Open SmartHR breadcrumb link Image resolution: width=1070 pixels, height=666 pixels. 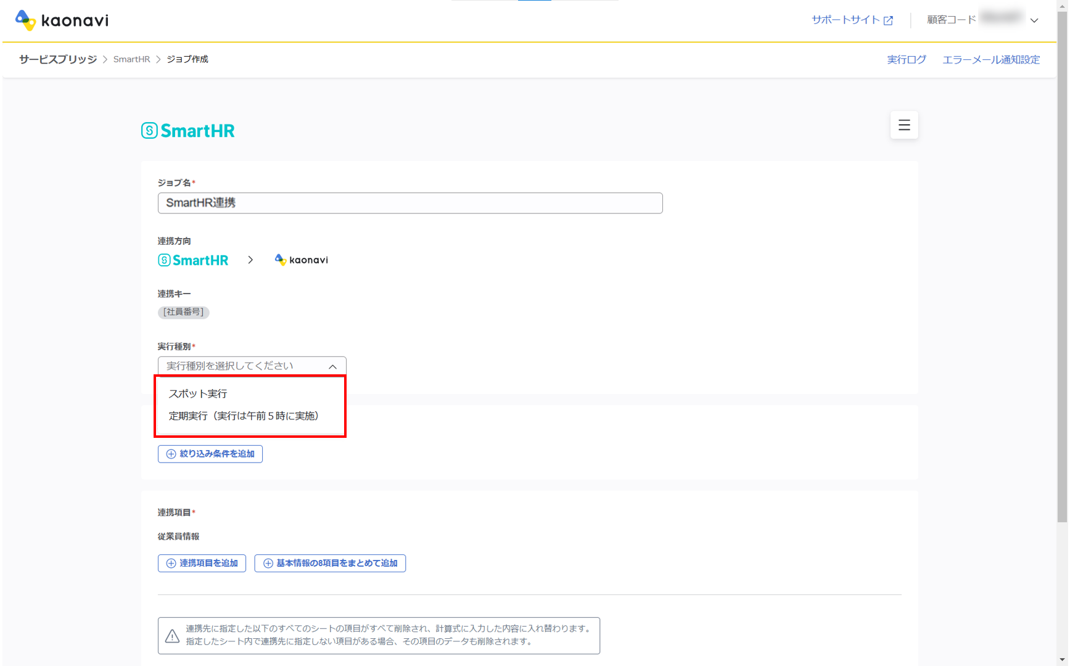click(x=131, y=59)
